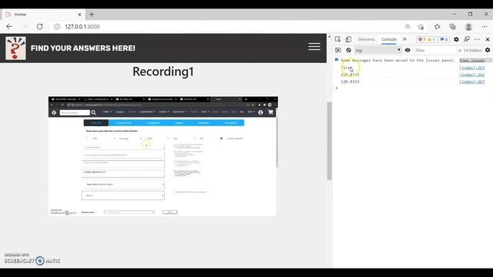The width and height of the screenshot is (493, 277).
Task: Click the errors and warnings counter badge
Action: pyautogui.click(x=426, y=39)
